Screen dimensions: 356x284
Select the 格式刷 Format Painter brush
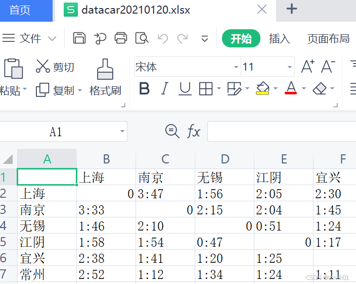point(105,78)
